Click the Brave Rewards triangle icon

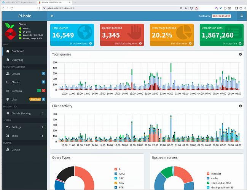(196, 8)
